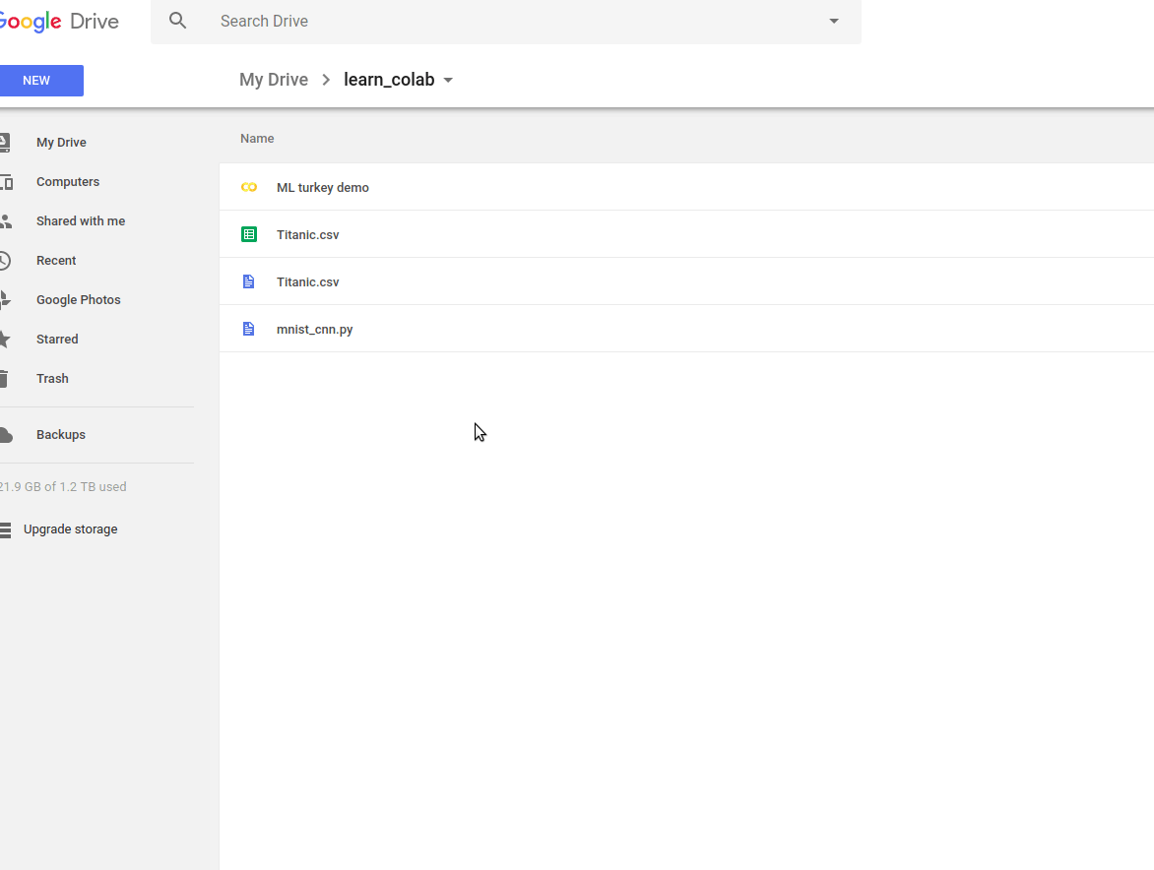Select My Drive in the breadcrumb
The width and height of the screenshot is (1154, 870).
coord(274,79)
